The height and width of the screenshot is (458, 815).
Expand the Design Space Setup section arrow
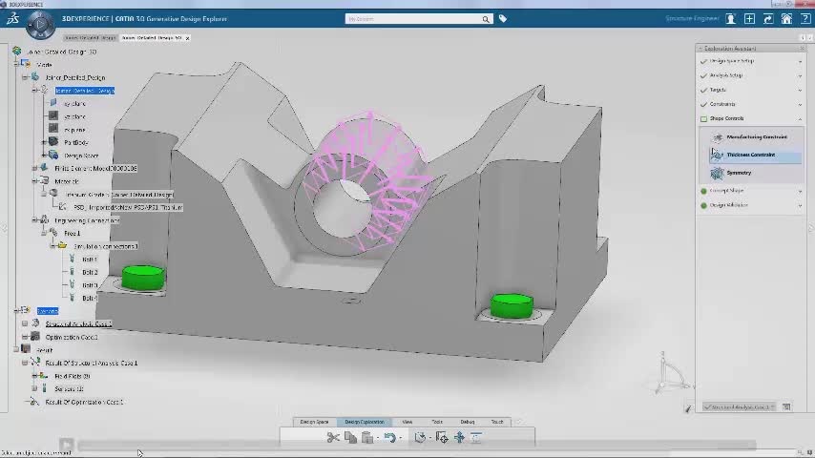click(x=800, y=61)
